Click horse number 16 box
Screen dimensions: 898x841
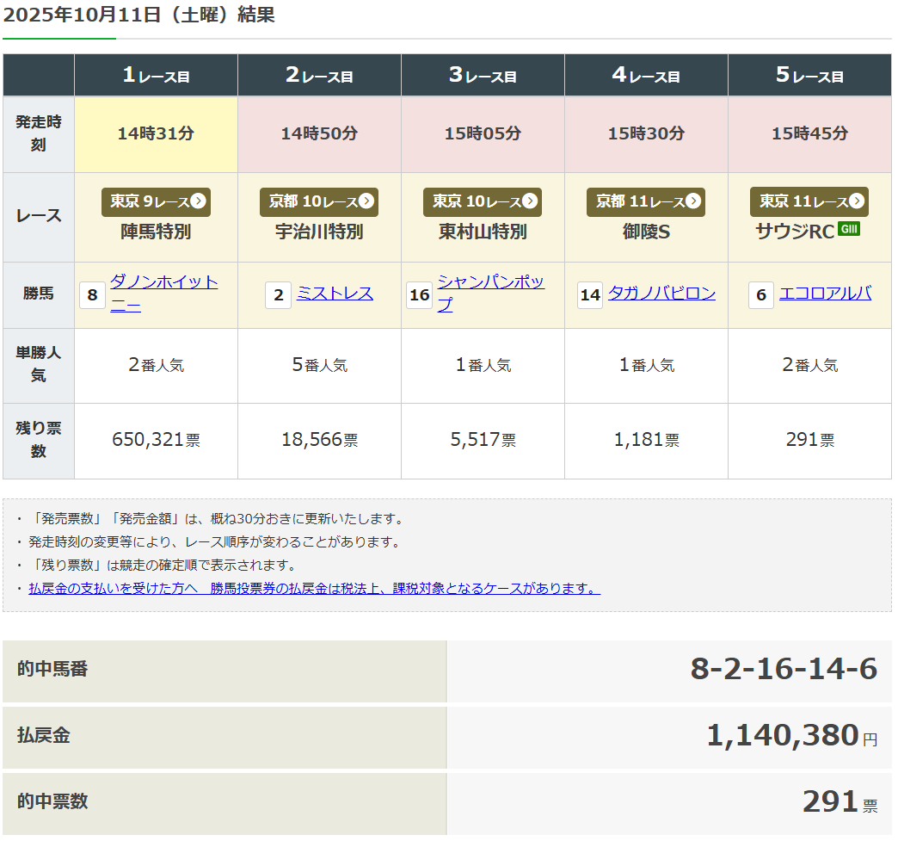419,295
